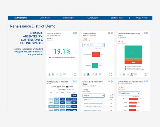The image size is (160, 127).
Task: Open settings gear on Average Daily Attendance card
Action: (x=74, y=81)
